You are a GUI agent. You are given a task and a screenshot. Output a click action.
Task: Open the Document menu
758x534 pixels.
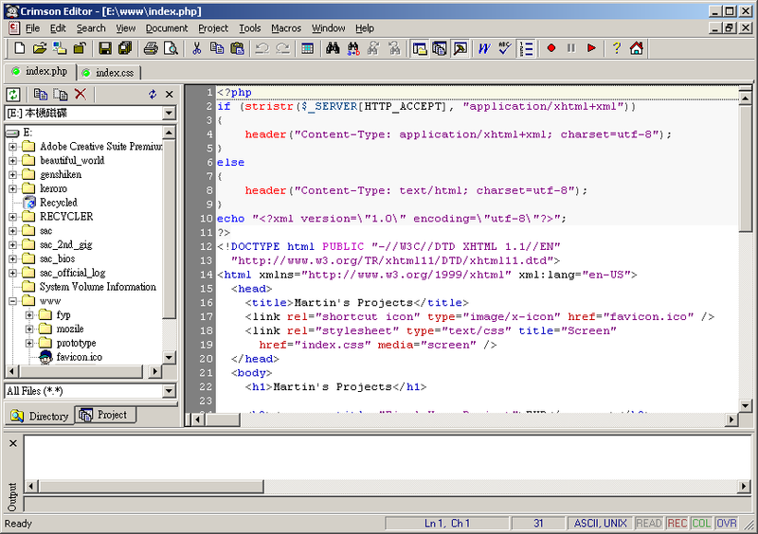(x=167, y=28)
